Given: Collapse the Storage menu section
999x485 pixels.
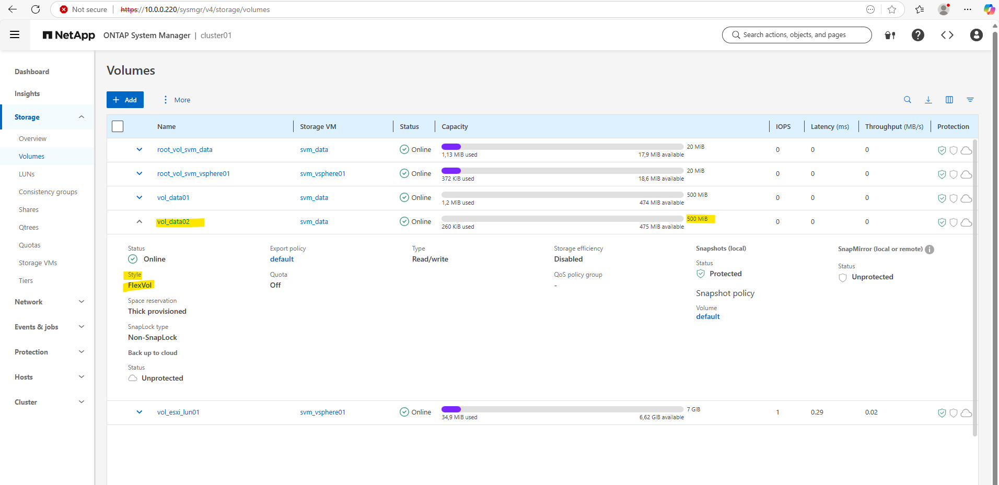Looking at the screenshot, I should click(82, 117).
